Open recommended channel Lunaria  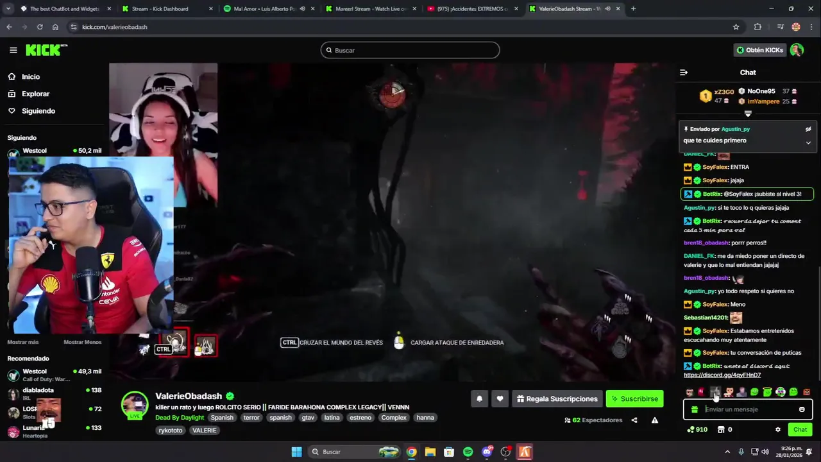(x=55, y=430)
